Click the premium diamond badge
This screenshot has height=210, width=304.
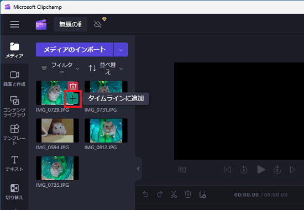[x=104, y=19]
